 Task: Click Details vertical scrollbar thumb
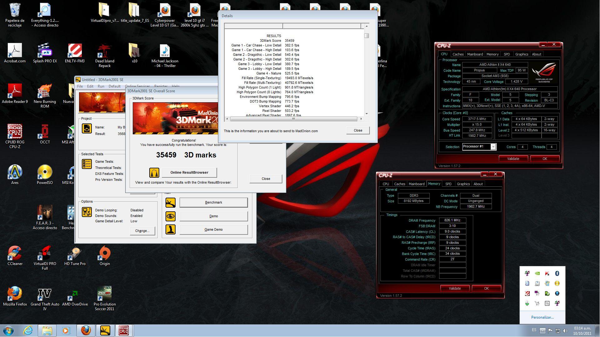pyautogui.click(x=366, y=36)
